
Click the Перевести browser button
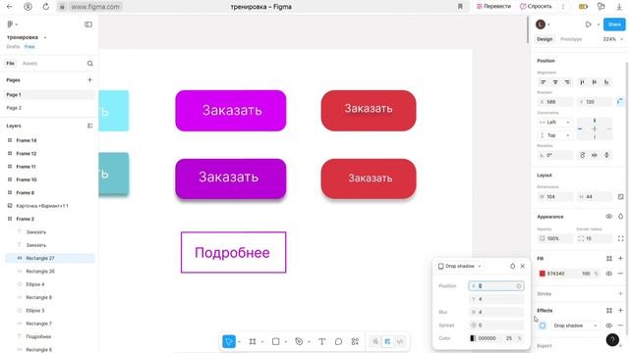pyautogui.click(x=493, y=7)
